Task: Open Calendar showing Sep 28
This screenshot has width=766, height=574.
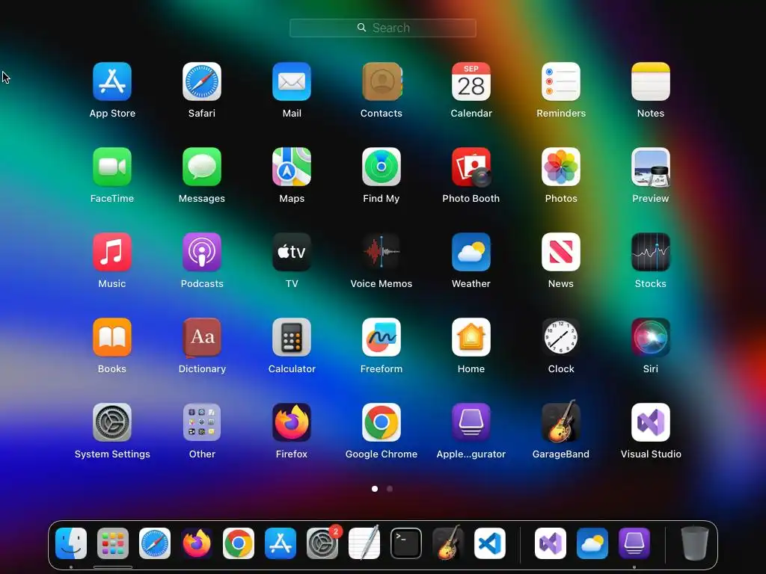Action: point(471,81)
